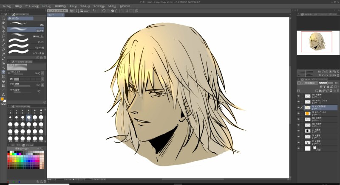Open the ファイル(F) menu
Viewport: 340px width, 185px height.
(6, 6)
